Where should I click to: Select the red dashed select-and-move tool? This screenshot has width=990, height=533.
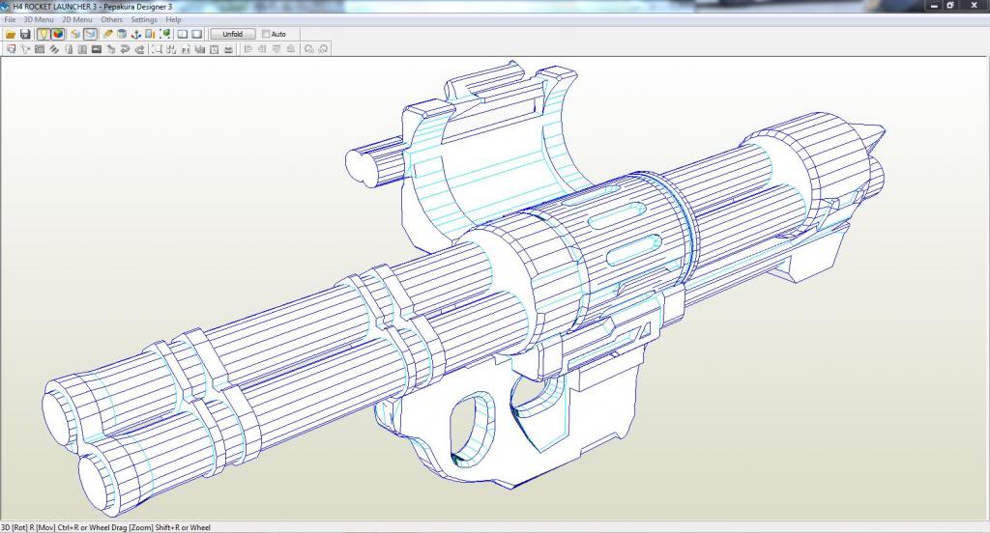point(11,49)
